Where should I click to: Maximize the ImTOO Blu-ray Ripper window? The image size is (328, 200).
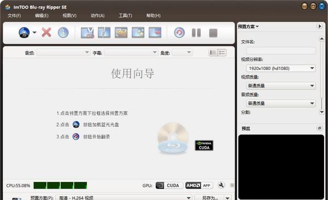[x=313, y=6]
